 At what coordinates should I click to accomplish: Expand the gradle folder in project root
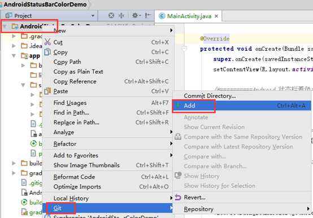click(14, 173)
